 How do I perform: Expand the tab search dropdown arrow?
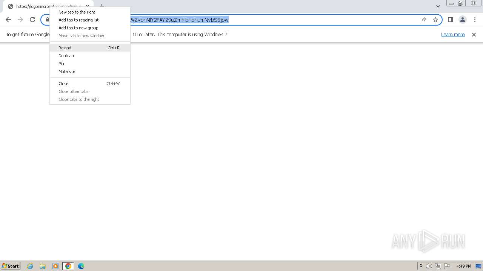tap(438, 6)
